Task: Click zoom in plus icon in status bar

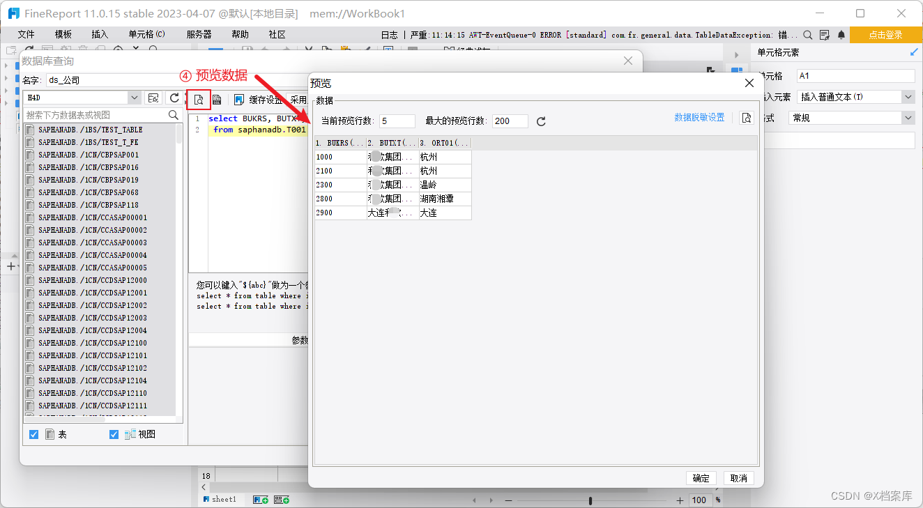Action: [680, 500]
